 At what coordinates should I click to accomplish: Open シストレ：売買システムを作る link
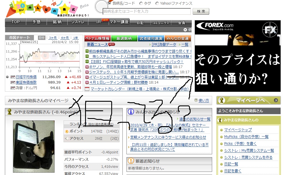coord(248,157)
